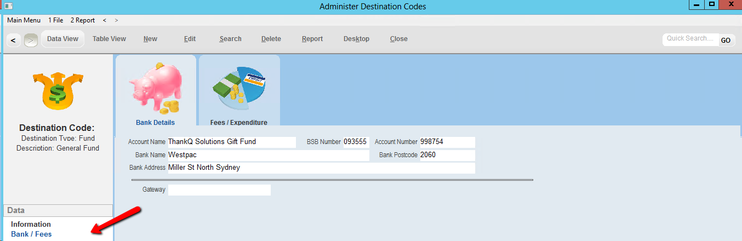Click the Bank Address field
The width and height of the screenshot is (742, 241).
pyautogui.click(x=321, y=168)
